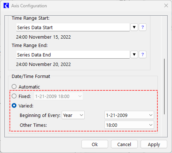172x153 pixels.
Task: Click the vertical scrollbar thumb in dialog
Action: [164, 86]
